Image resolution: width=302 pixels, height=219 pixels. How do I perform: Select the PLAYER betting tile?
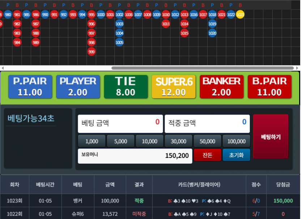tap(78, 86)
